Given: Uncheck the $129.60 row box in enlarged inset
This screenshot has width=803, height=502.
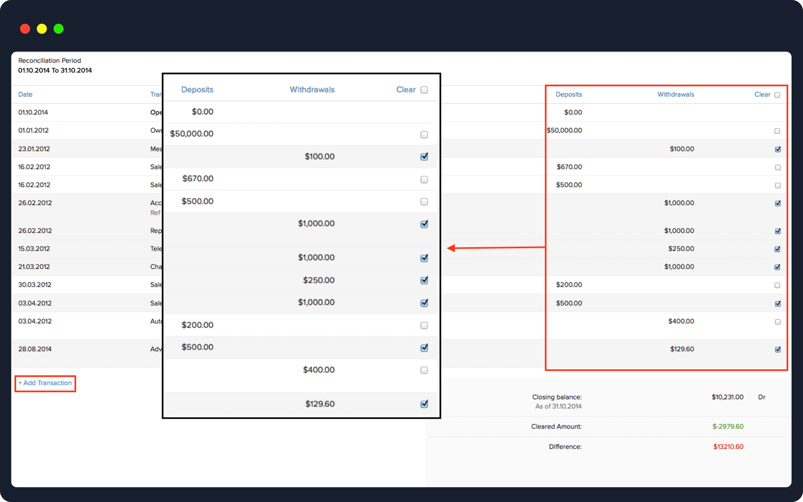Looking at the screenshot, I should click(x=424, y=404).
